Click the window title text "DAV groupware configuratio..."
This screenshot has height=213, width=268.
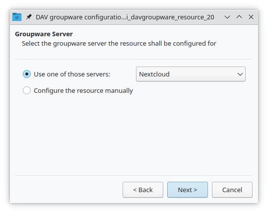pyautogui.click(x=125, y=17)
